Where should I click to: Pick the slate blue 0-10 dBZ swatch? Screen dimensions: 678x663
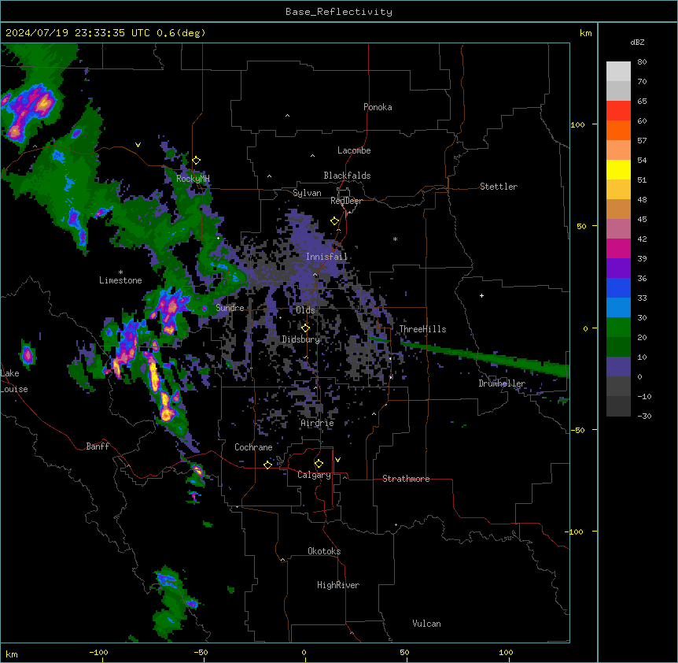click(x=618, y=367)
